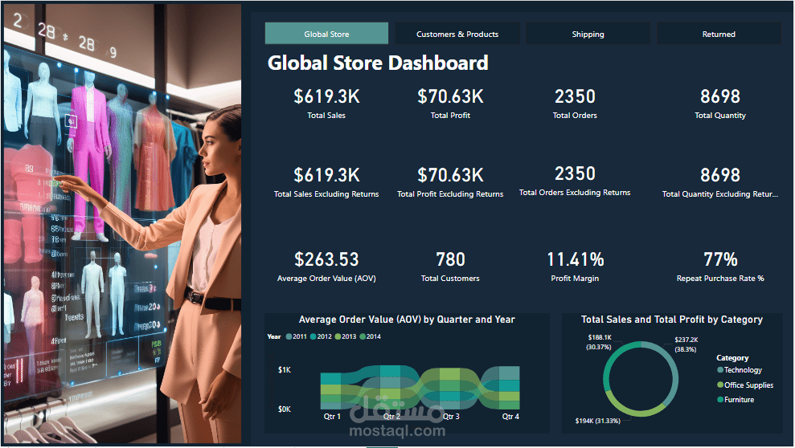Click Average Order Value by Quarter chart title
The width and height of the screenshot is (795, 448).
coord(407,320)
